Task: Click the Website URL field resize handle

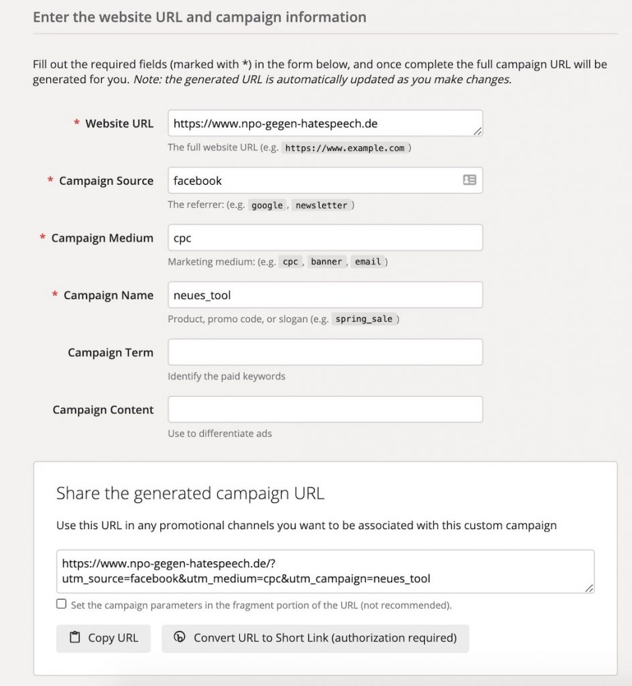Action: 477,131
